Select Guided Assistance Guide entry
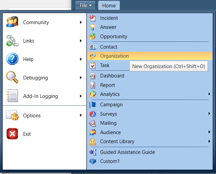The image size is (216, 174). (150, 152)
